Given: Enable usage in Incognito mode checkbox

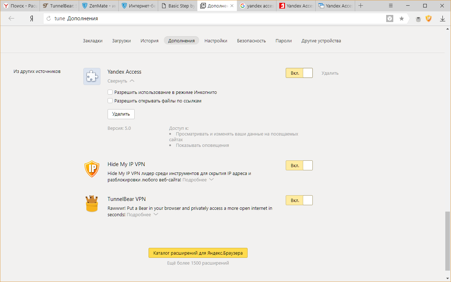Looking at the screenshot, I should pos(110,92).
